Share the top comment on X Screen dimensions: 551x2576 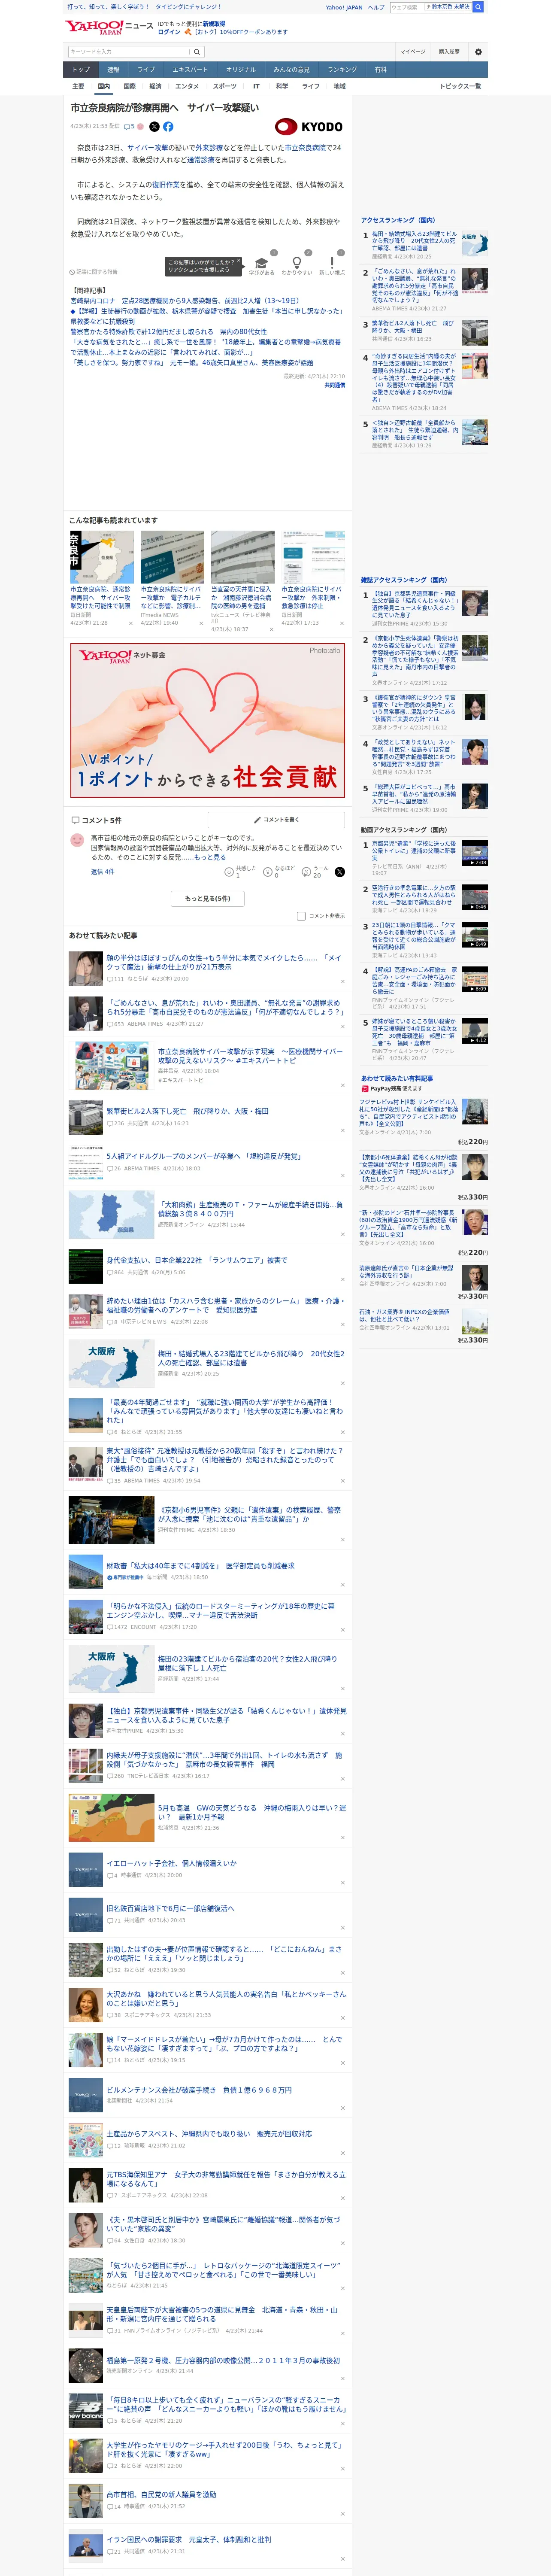click(x=340, y=872)
